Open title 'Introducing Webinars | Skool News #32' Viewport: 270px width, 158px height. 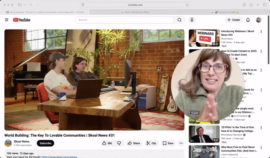[238, 33]
